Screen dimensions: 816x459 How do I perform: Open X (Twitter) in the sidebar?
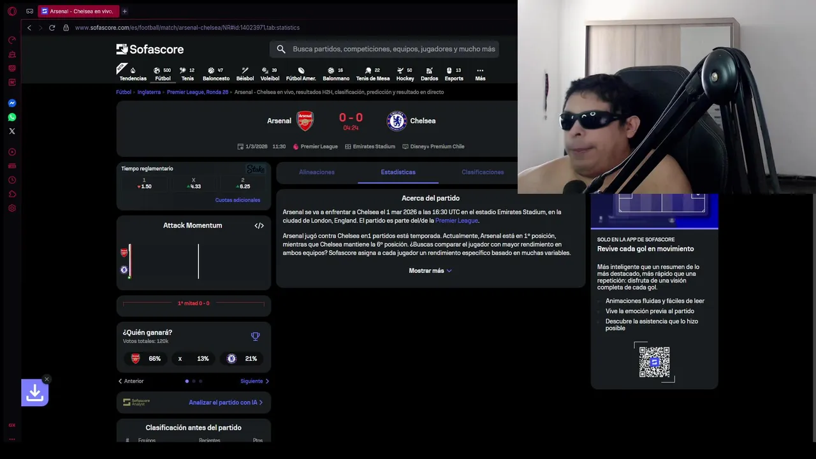11,131
